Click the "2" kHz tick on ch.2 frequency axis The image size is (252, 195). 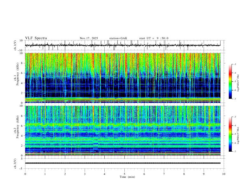pyautogui.click(x=22, y=146)
